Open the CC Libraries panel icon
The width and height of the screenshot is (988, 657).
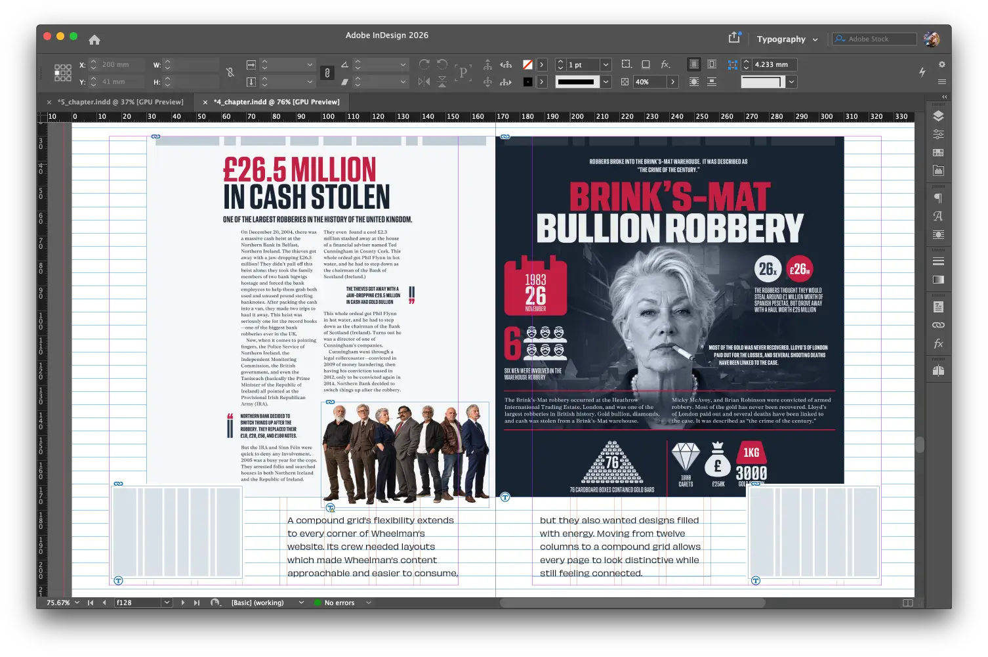point(938,170)
